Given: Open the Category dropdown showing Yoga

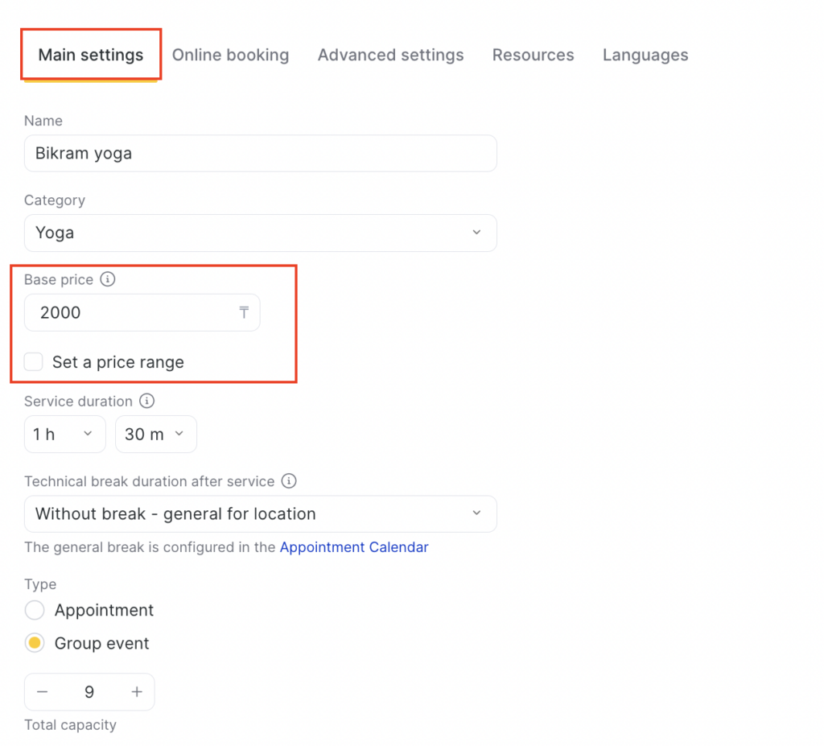Looking at the screenshot, I should coord(260,233).
